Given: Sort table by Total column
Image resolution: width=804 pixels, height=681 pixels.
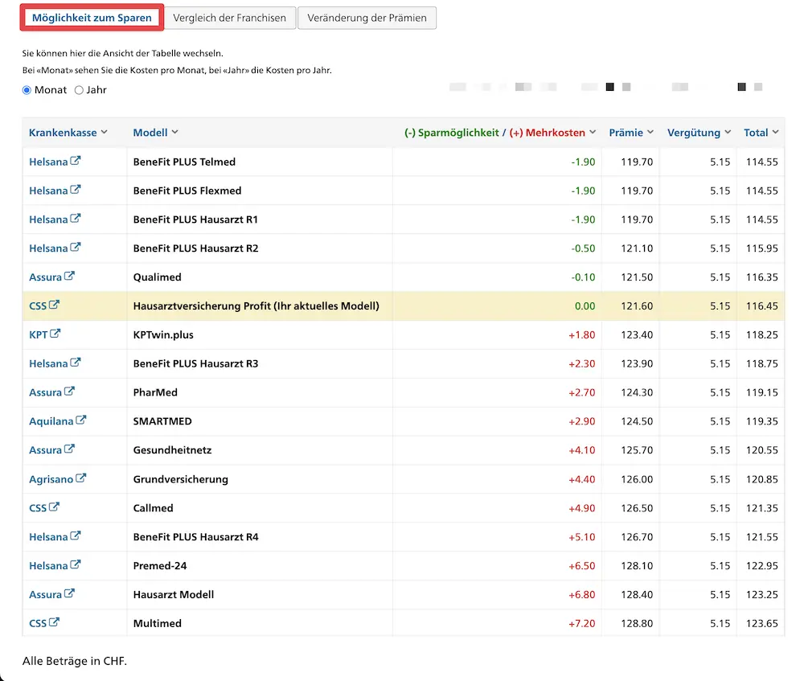Looking at the screenshot, I should coord(761,133).
